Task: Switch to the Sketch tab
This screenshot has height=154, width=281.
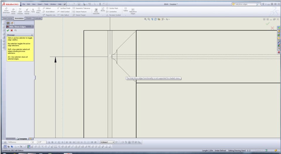Action: (x=29, y=18)
